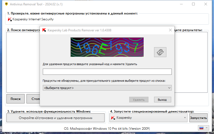Click the Удалить button
This screenshot has width=214, height=134.
click(139, 100)
